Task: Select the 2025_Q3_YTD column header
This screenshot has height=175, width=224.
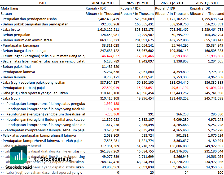Action: pyautogui.click(x=207, y=3)
